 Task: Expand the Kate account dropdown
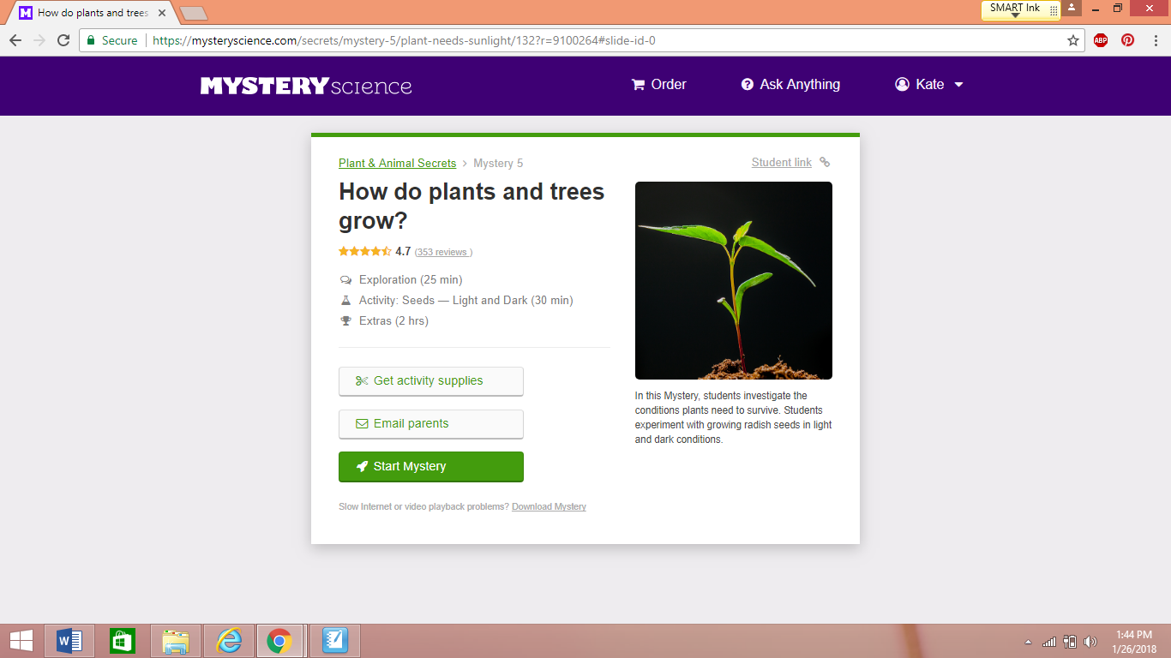(929, 84)
